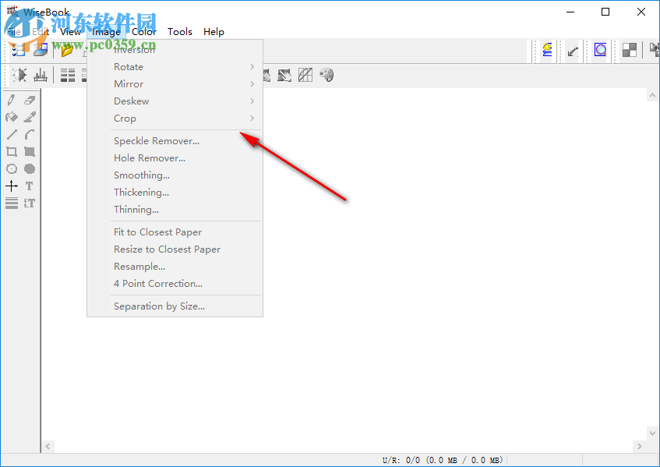The image size is (660, 467).
Task: Select the text height tool
Action: pos(30,203)
